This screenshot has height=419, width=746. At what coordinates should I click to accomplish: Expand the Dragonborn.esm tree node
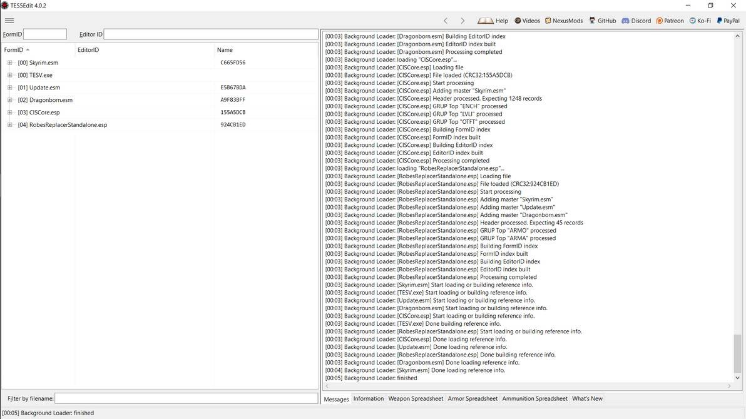point(9,99)
